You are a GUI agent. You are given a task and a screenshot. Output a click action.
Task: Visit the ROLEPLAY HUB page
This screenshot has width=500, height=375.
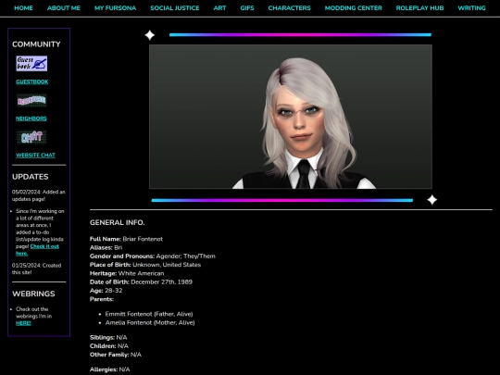click(x=419, y=8)
